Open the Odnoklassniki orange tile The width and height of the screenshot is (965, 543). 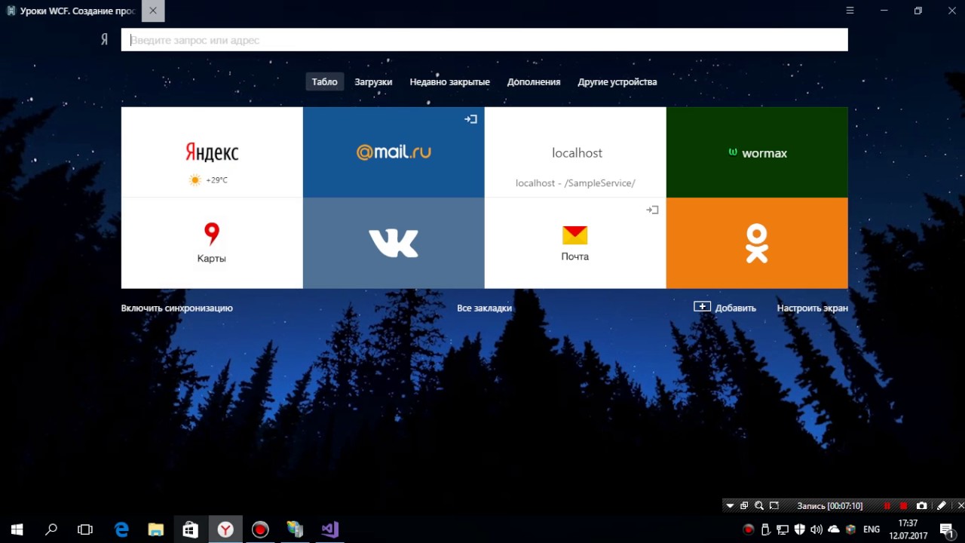757,243
